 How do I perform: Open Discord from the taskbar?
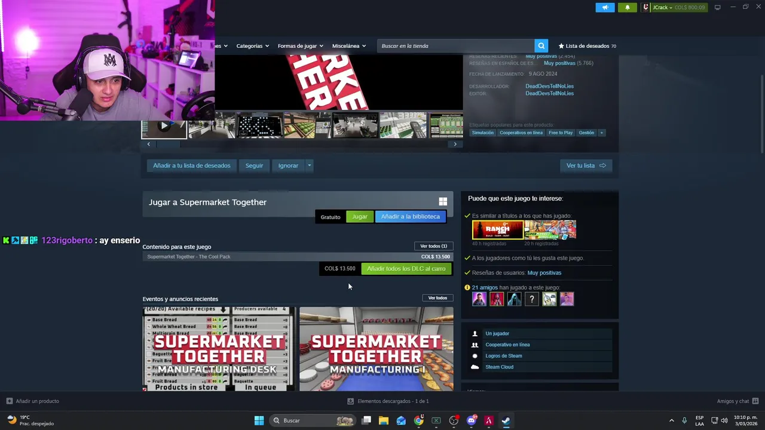pyautogui.click(x=472, y=420)
